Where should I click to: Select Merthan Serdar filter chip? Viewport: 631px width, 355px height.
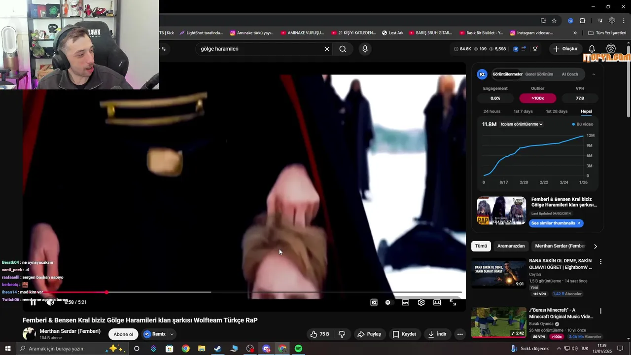[x=560, y=246]
